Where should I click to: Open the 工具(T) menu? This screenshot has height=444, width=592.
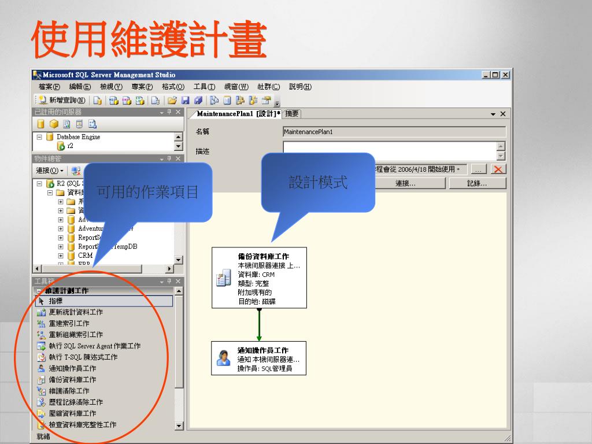pos(204,87)
